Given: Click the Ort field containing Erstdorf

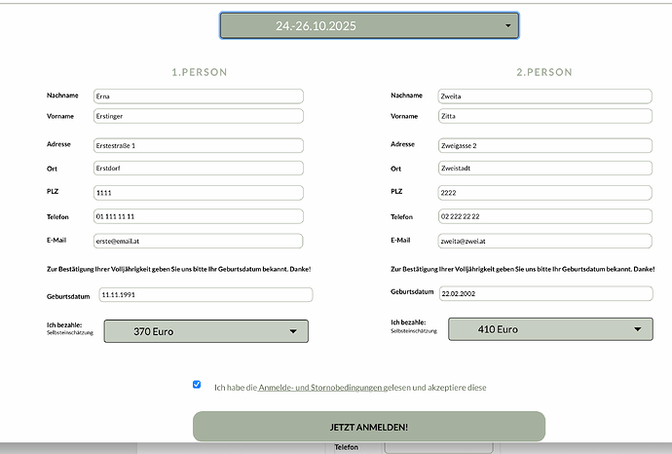Looking at the screenshot, I should pyautogui.click(x=198, y=168).
